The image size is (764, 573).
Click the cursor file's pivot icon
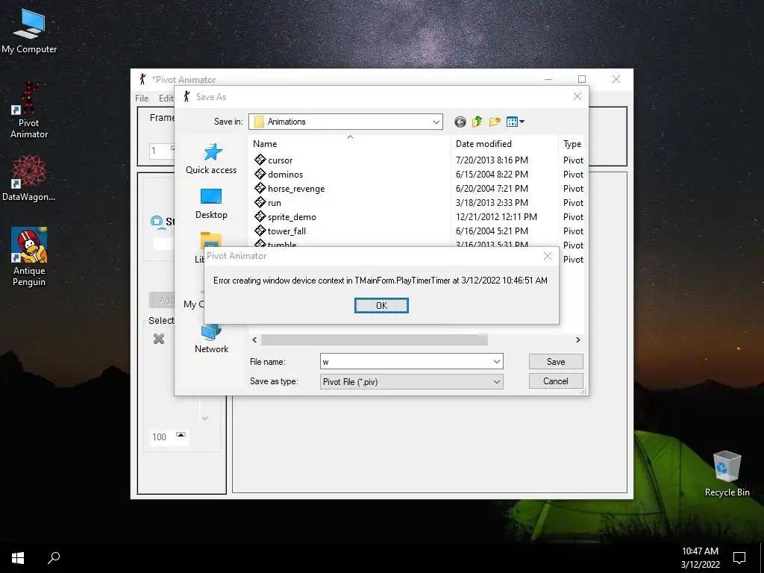pyautogui.click(x=260, y=160)
